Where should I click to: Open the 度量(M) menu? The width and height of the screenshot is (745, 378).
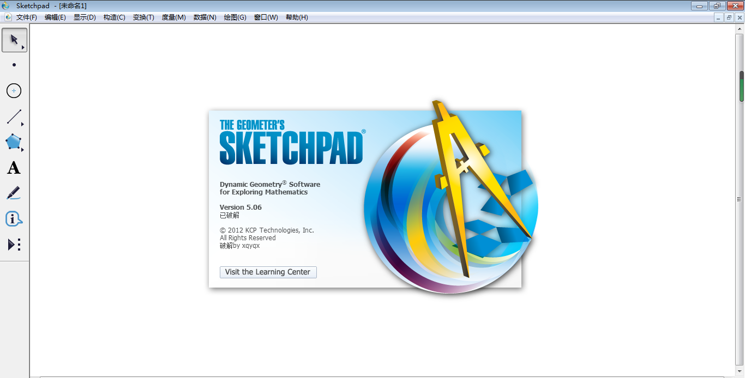[x=173, y=17]
